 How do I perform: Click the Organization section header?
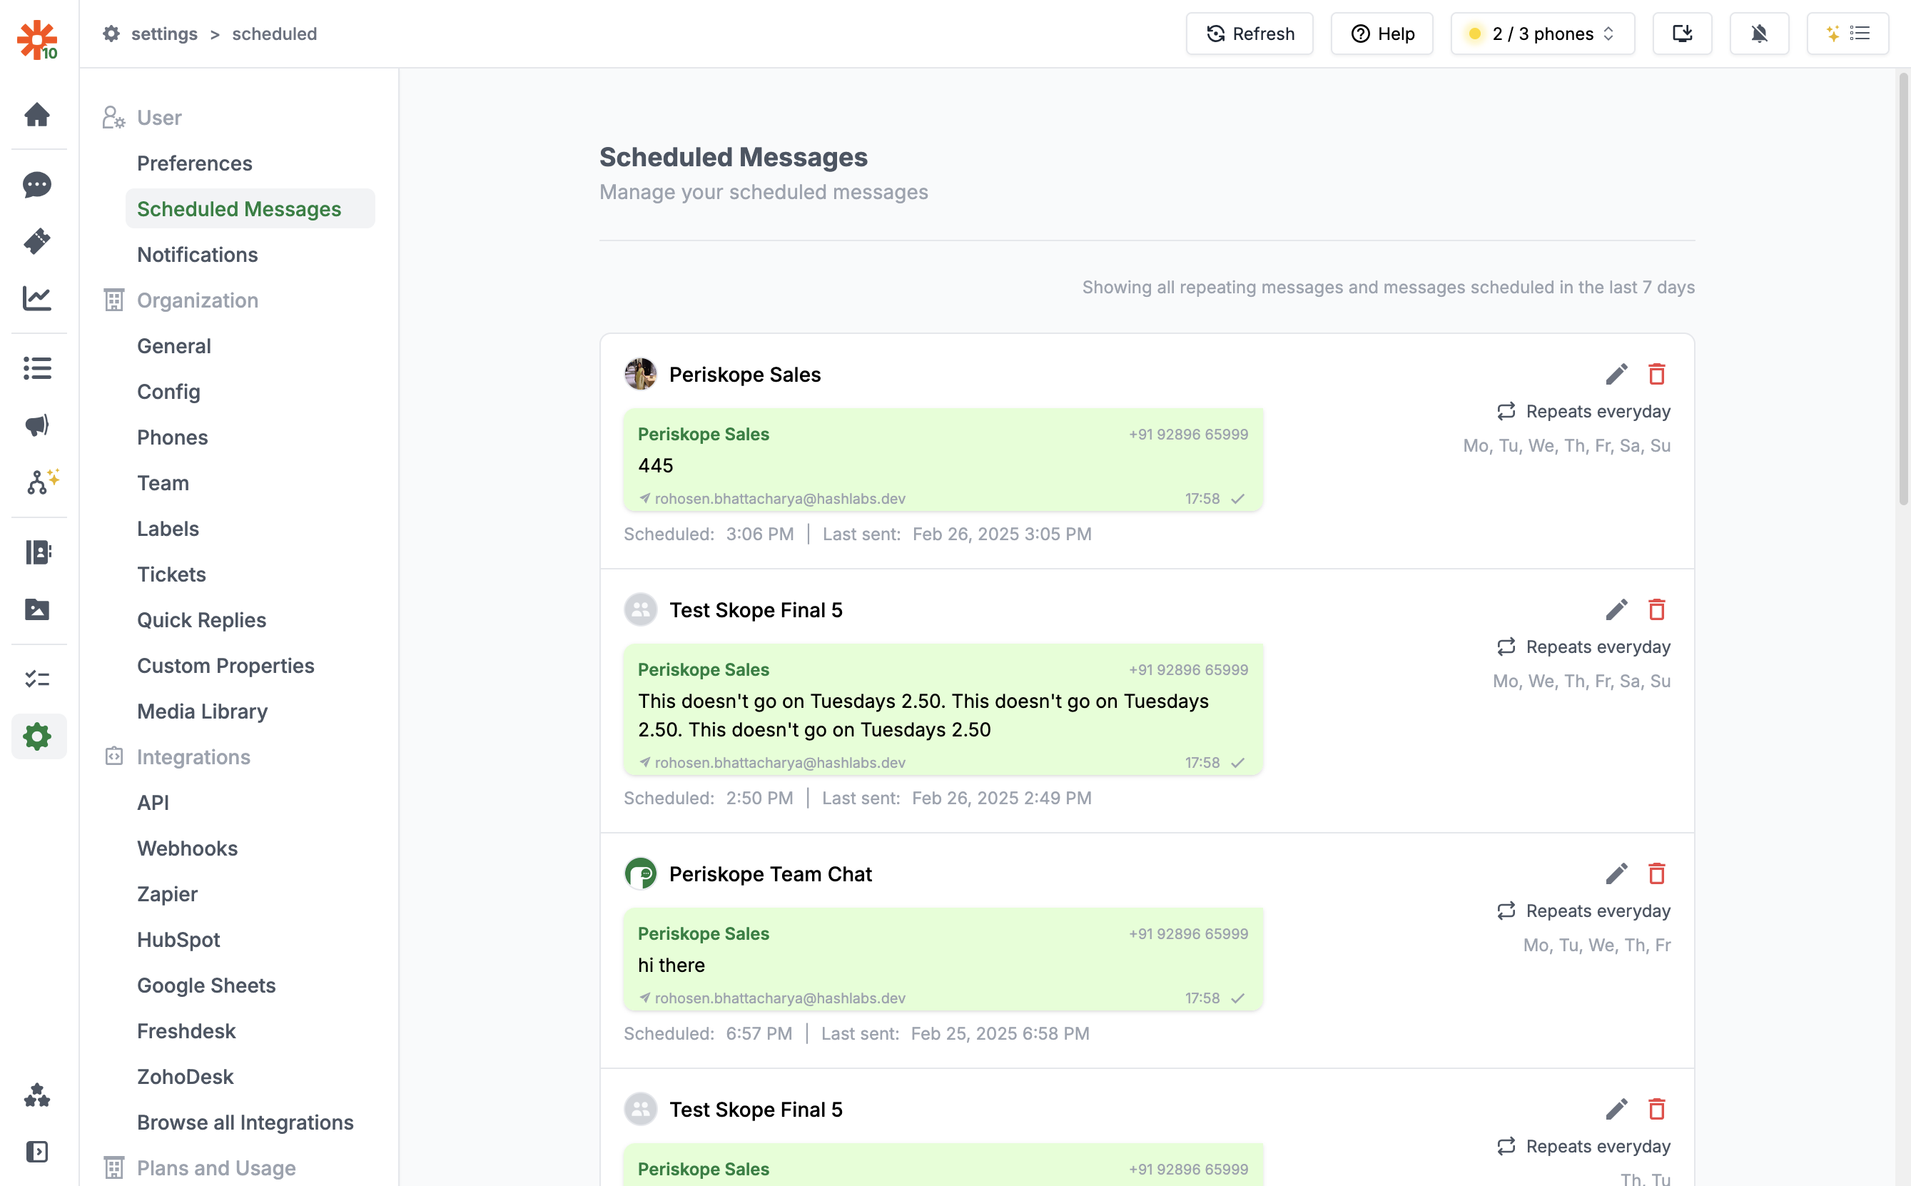(198, 300)
